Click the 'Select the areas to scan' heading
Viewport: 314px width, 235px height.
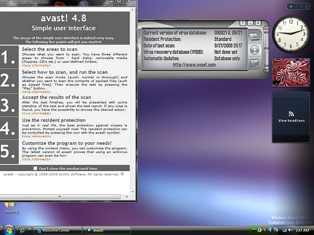point(50,49)
